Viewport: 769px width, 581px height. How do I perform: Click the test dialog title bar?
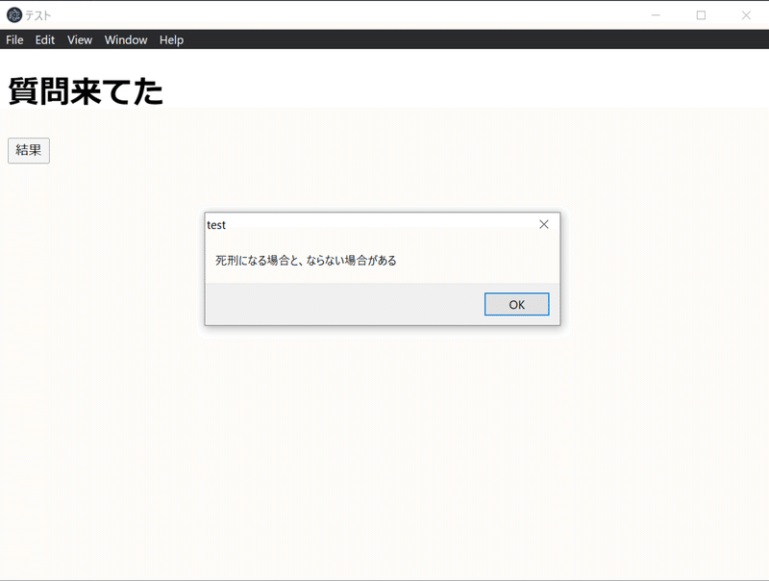click(x=384, y=223)
